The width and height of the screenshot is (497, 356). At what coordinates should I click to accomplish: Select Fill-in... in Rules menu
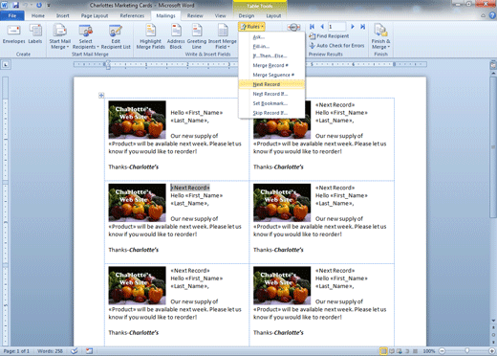click(271, 47)
